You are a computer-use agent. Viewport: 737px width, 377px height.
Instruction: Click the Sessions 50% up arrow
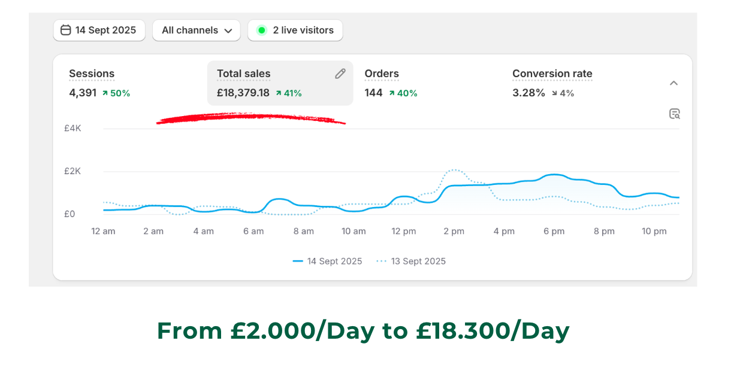(105, 93)
